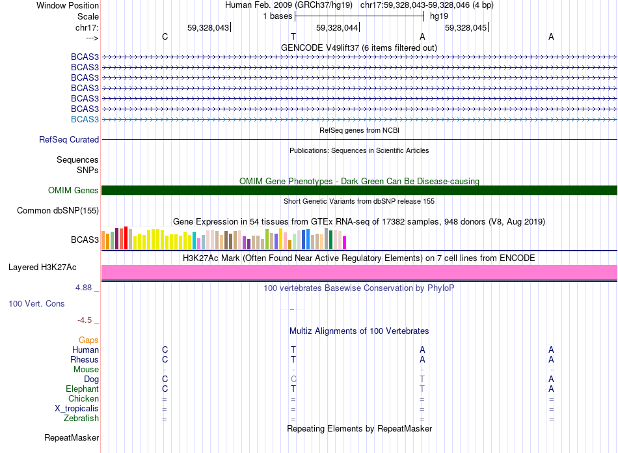Click the SNPs track label

coord(88,170)
